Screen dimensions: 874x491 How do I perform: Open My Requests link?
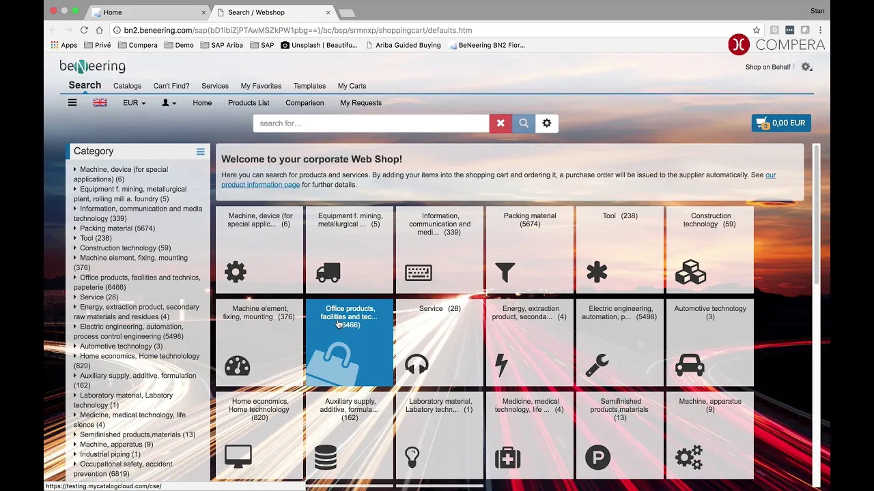(x=361, y=103)
